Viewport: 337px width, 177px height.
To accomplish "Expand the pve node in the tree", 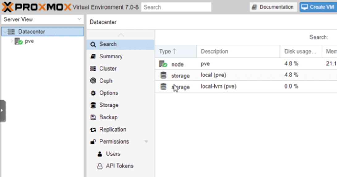I will click(12, 41).
